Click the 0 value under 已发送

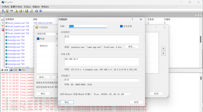pos(148,23)
